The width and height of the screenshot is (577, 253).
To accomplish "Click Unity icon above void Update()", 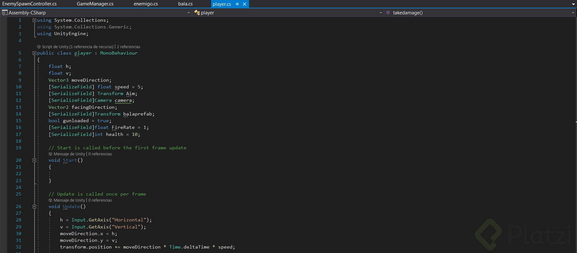I will pos(50,200).
